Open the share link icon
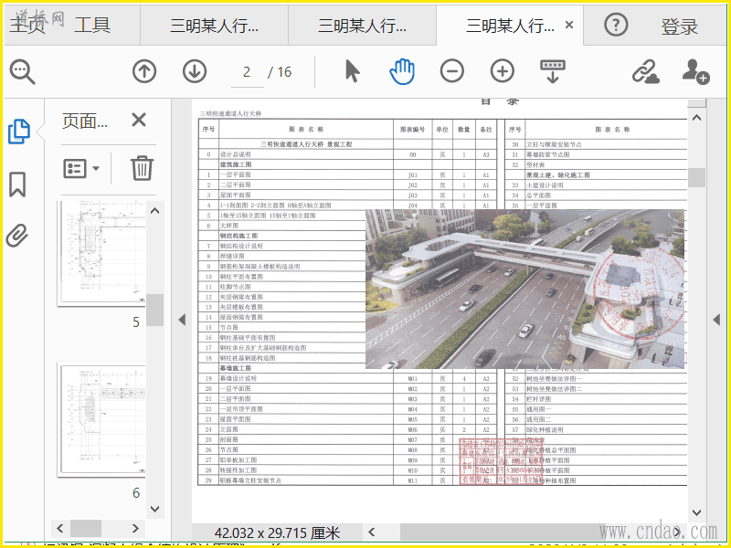 pos(646,71)
